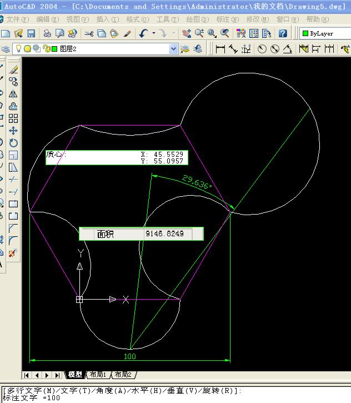Click the green color swatch of 图层2

[54, 49]
